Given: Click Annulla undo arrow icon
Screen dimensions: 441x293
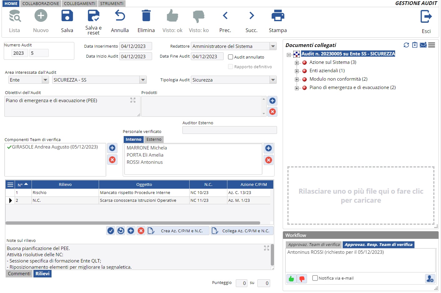Looking at the screenshot, I should coord(120,16).
